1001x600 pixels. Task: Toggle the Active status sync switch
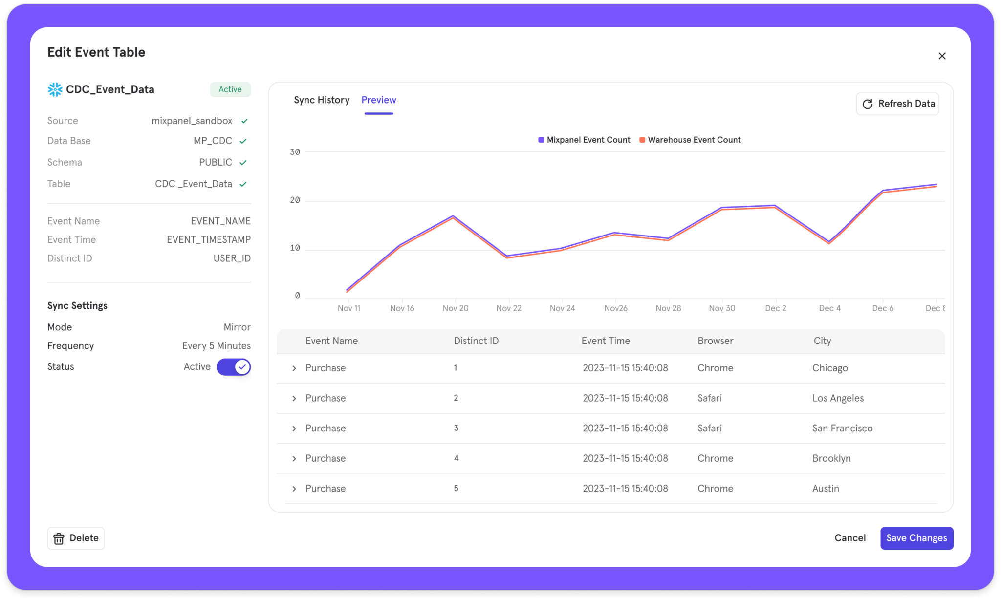(234, 367)
